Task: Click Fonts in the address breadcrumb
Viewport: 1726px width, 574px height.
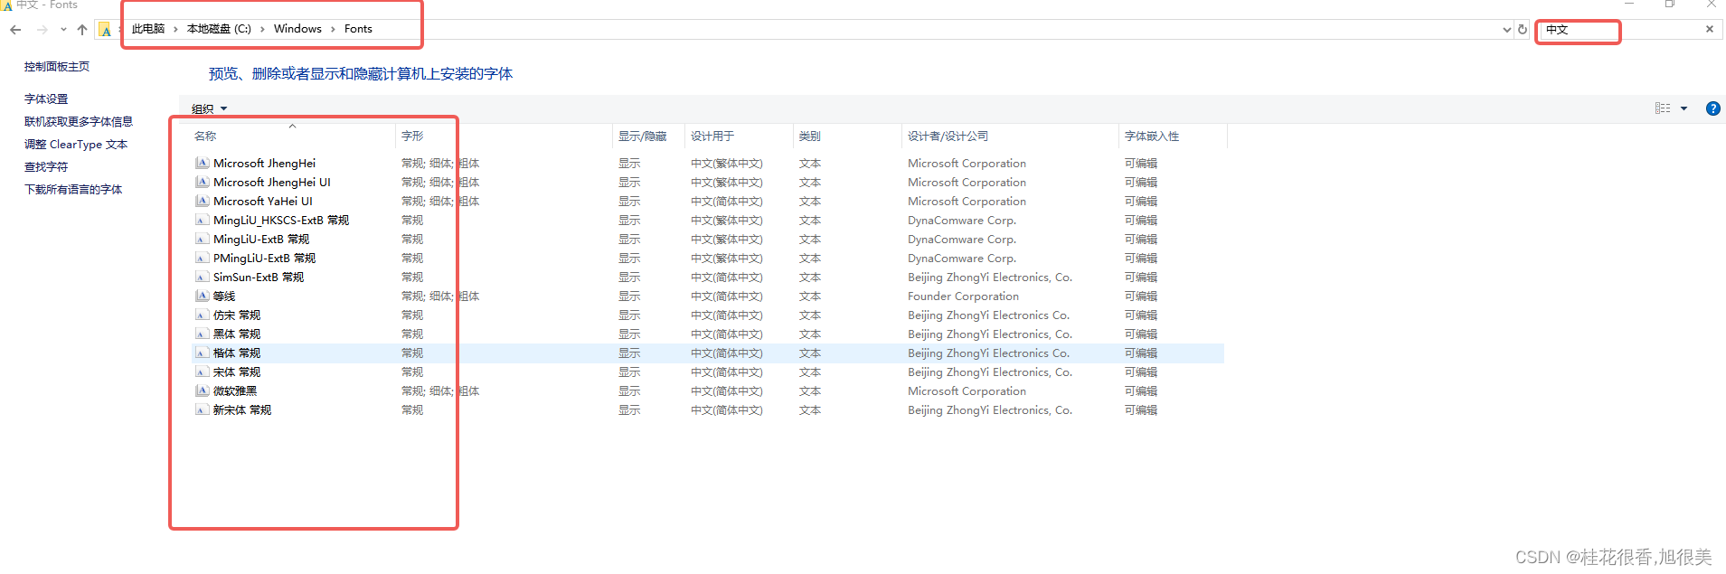Action: (x=358, y=29)
